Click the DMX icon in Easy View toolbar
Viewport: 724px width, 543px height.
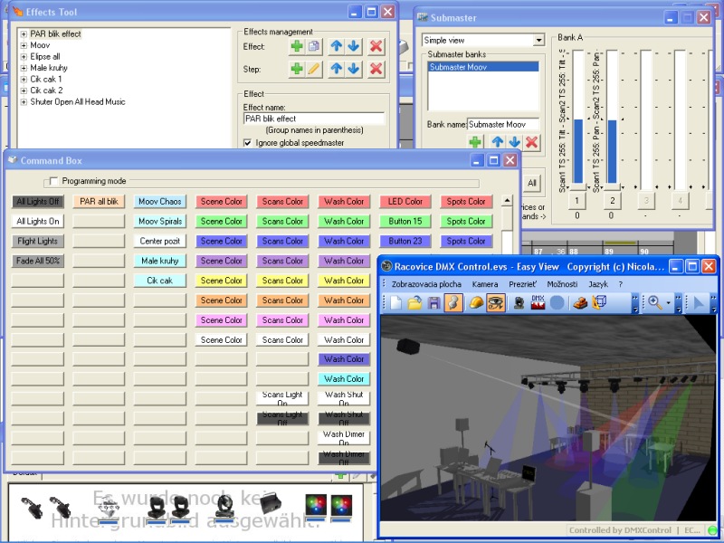pos(538,303)
